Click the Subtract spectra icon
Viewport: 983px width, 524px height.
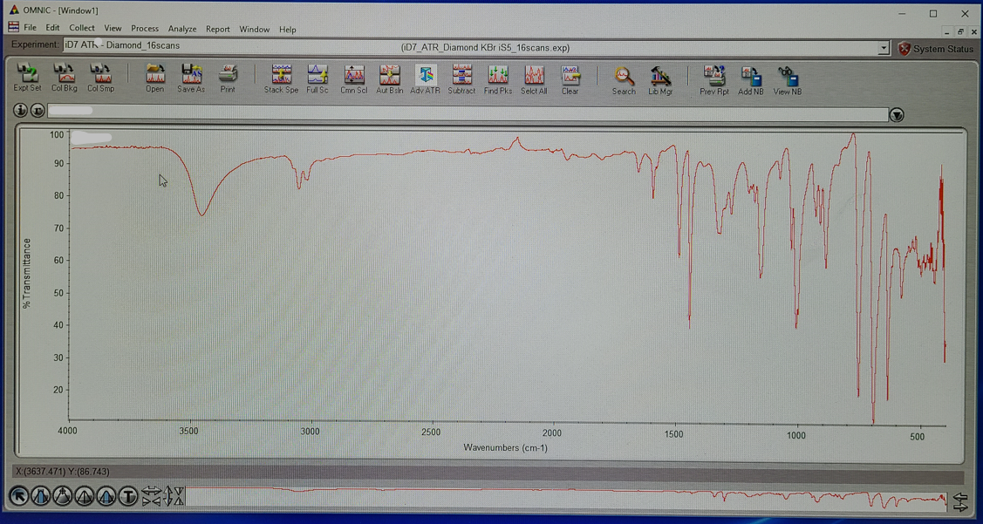click(x=461, y=79)
